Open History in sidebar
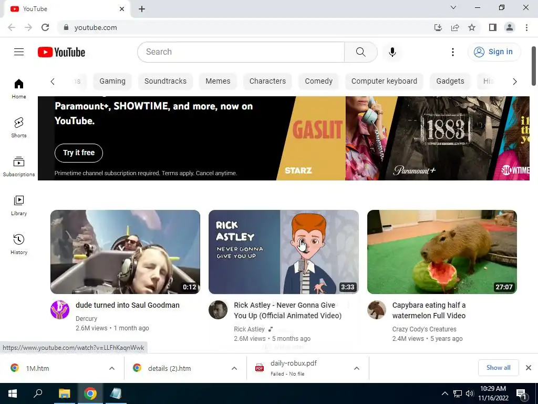Screen dimensions: 538x404 coord(19,244)
